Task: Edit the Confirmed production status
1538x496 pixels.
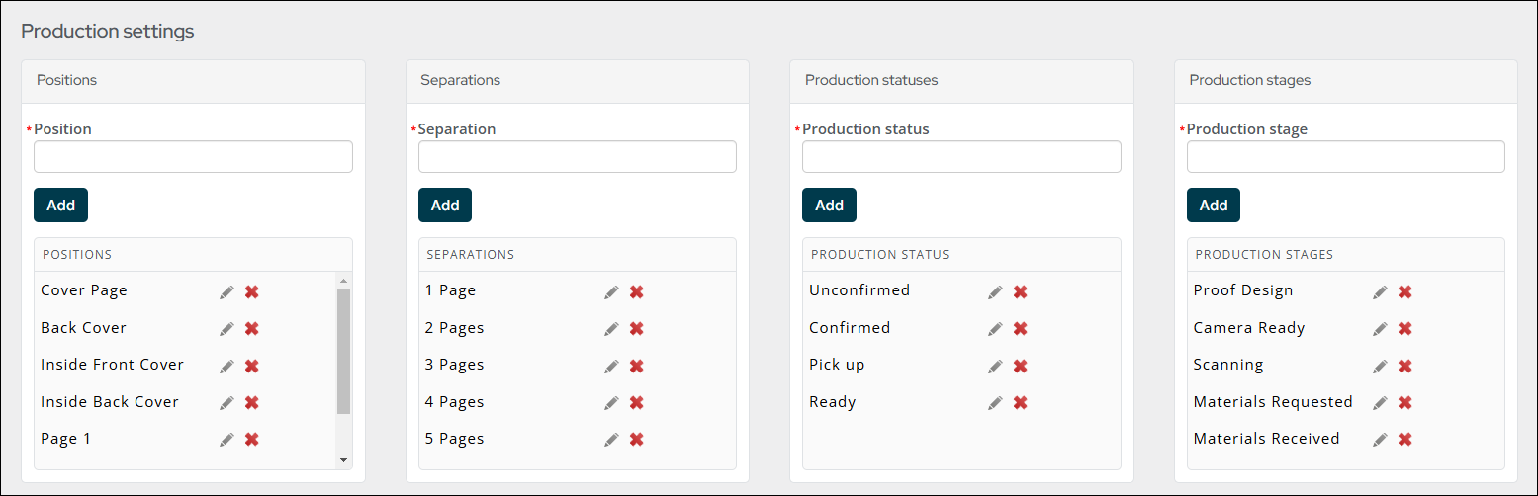Action: click(996, 328)
